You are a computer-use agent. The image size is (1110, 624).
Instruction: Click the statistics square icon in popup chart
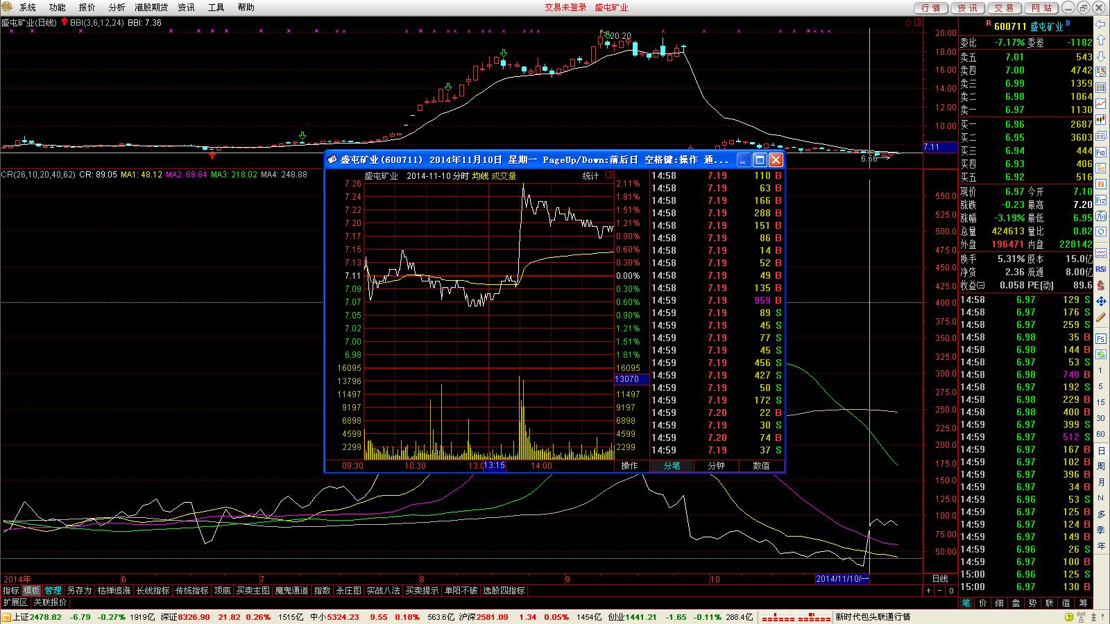[x=609, y=175]
